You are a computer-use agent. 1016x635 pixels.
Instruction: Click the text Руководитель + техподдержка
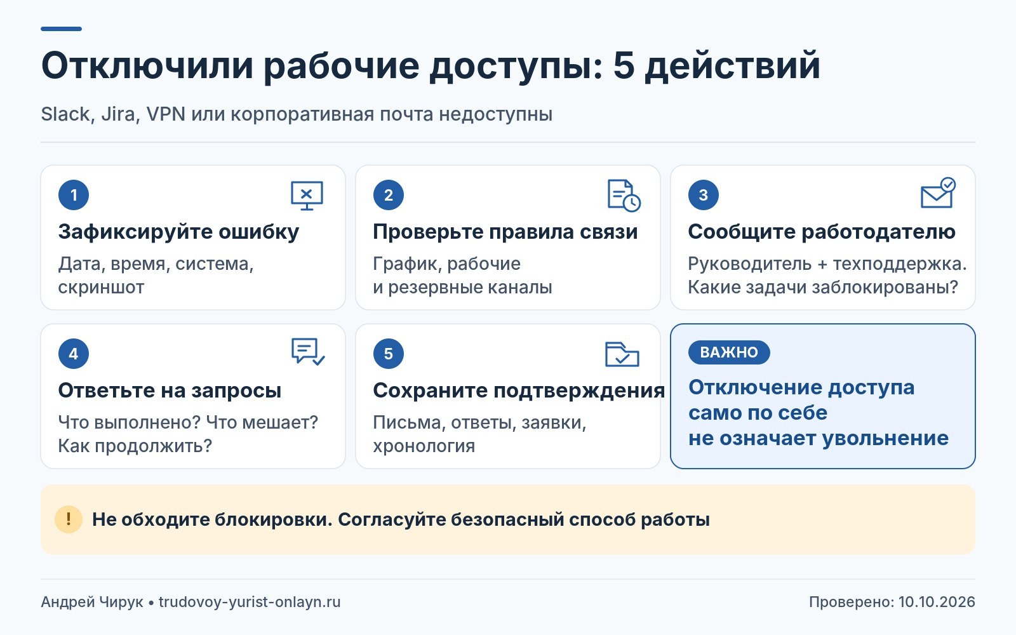(827, 264)
